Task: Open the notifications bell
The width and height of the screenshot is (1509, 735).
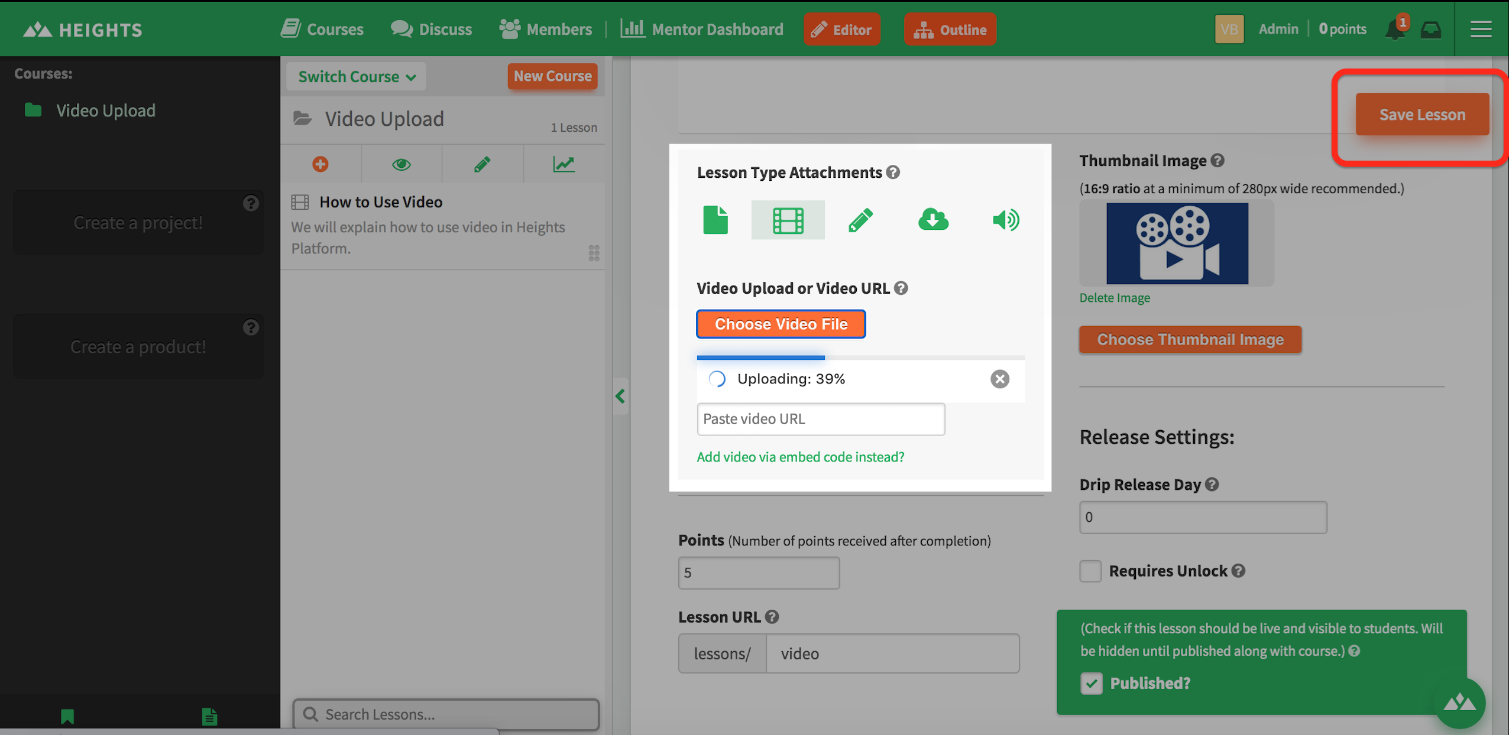Action: 1395,29
